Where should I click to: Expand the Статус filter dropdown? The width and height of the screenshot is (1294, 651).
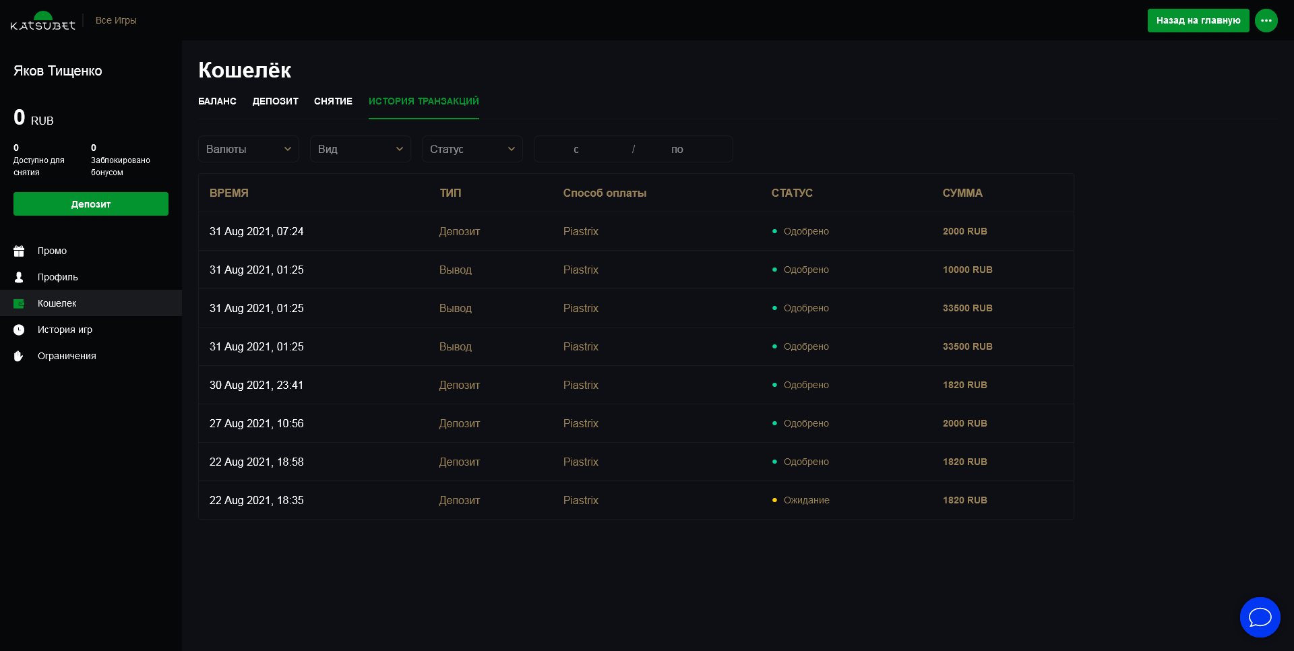click(x=472, y=149)
